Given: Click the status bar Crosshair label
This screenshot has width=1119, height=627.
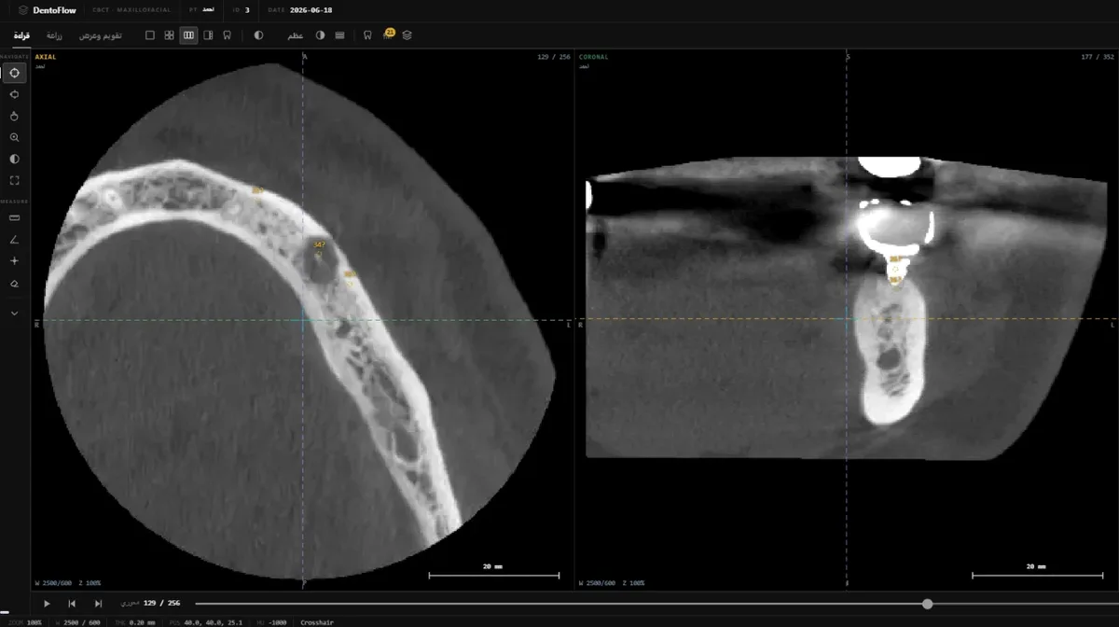Looking at the screenshot, I should point(317,622).
